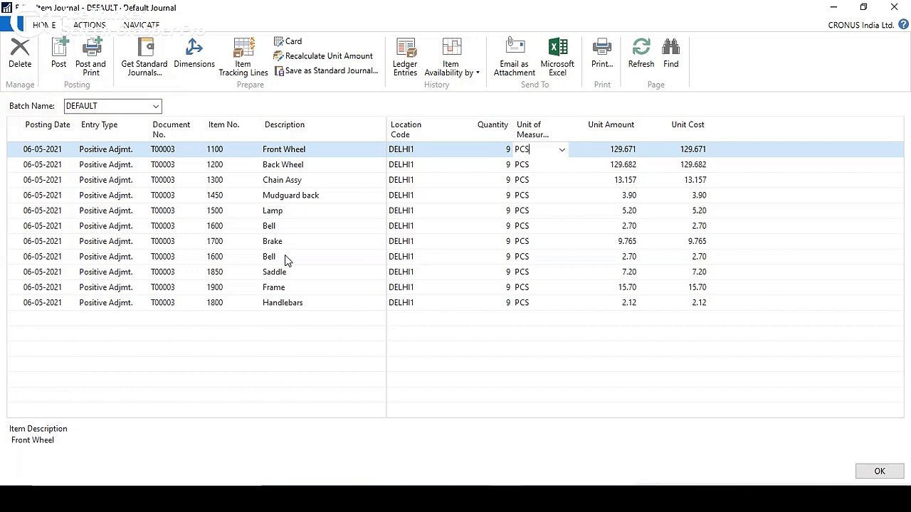Click unit cost 15.70 in Frame row
The image size is (911, 512).
coord(697,287)
